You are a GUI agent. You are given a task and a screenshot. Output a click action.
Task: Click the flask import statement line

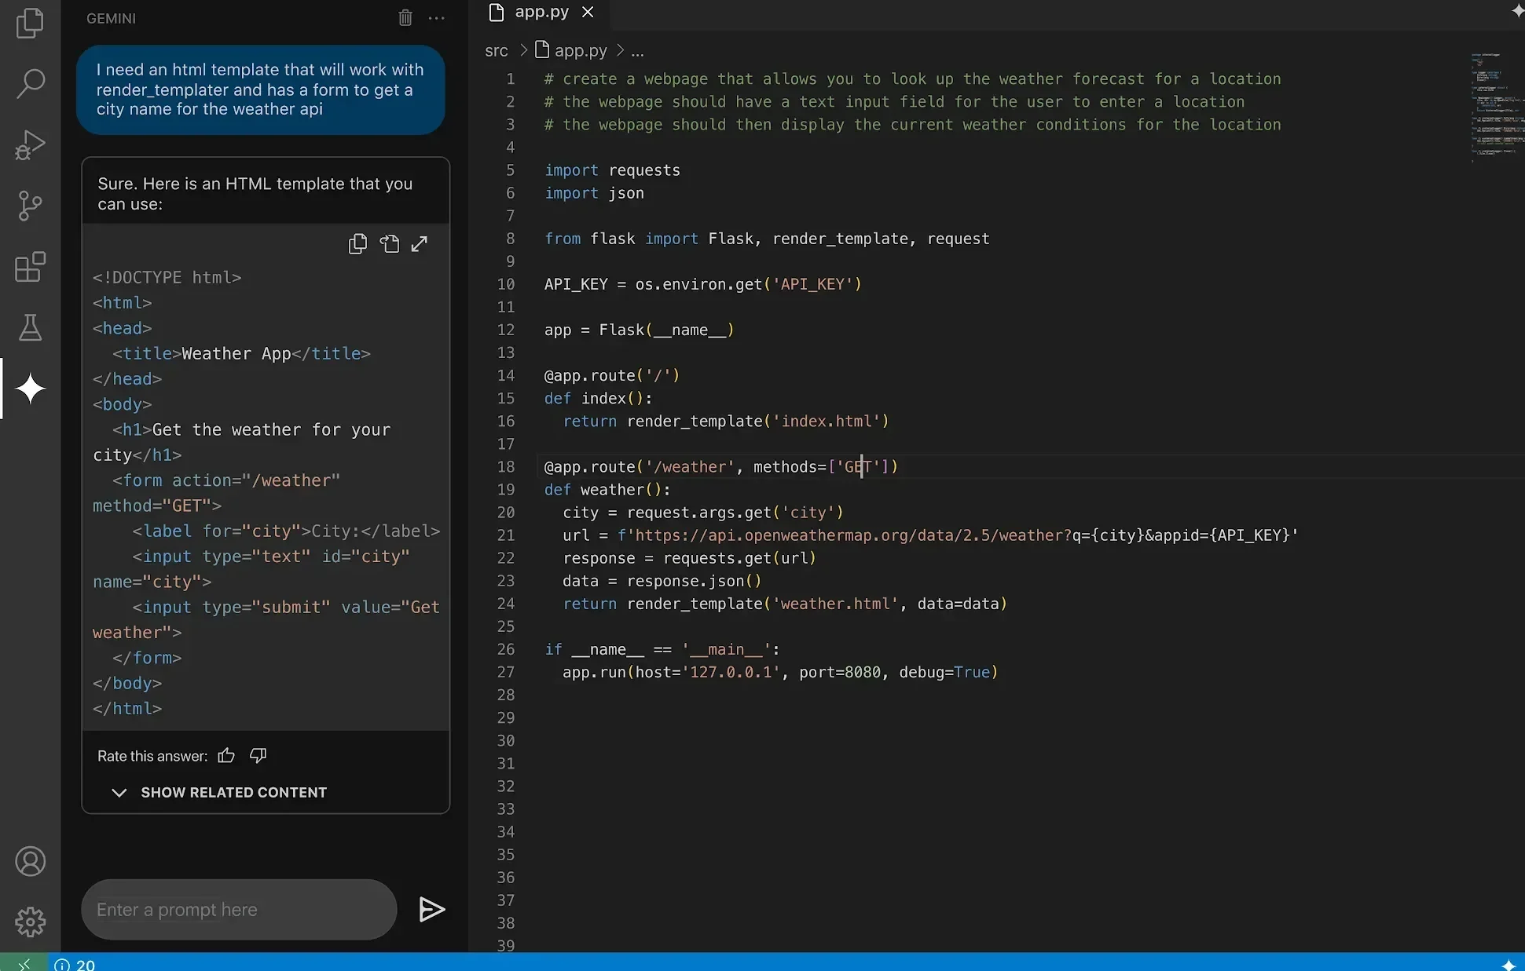click(x=767, y=239)
